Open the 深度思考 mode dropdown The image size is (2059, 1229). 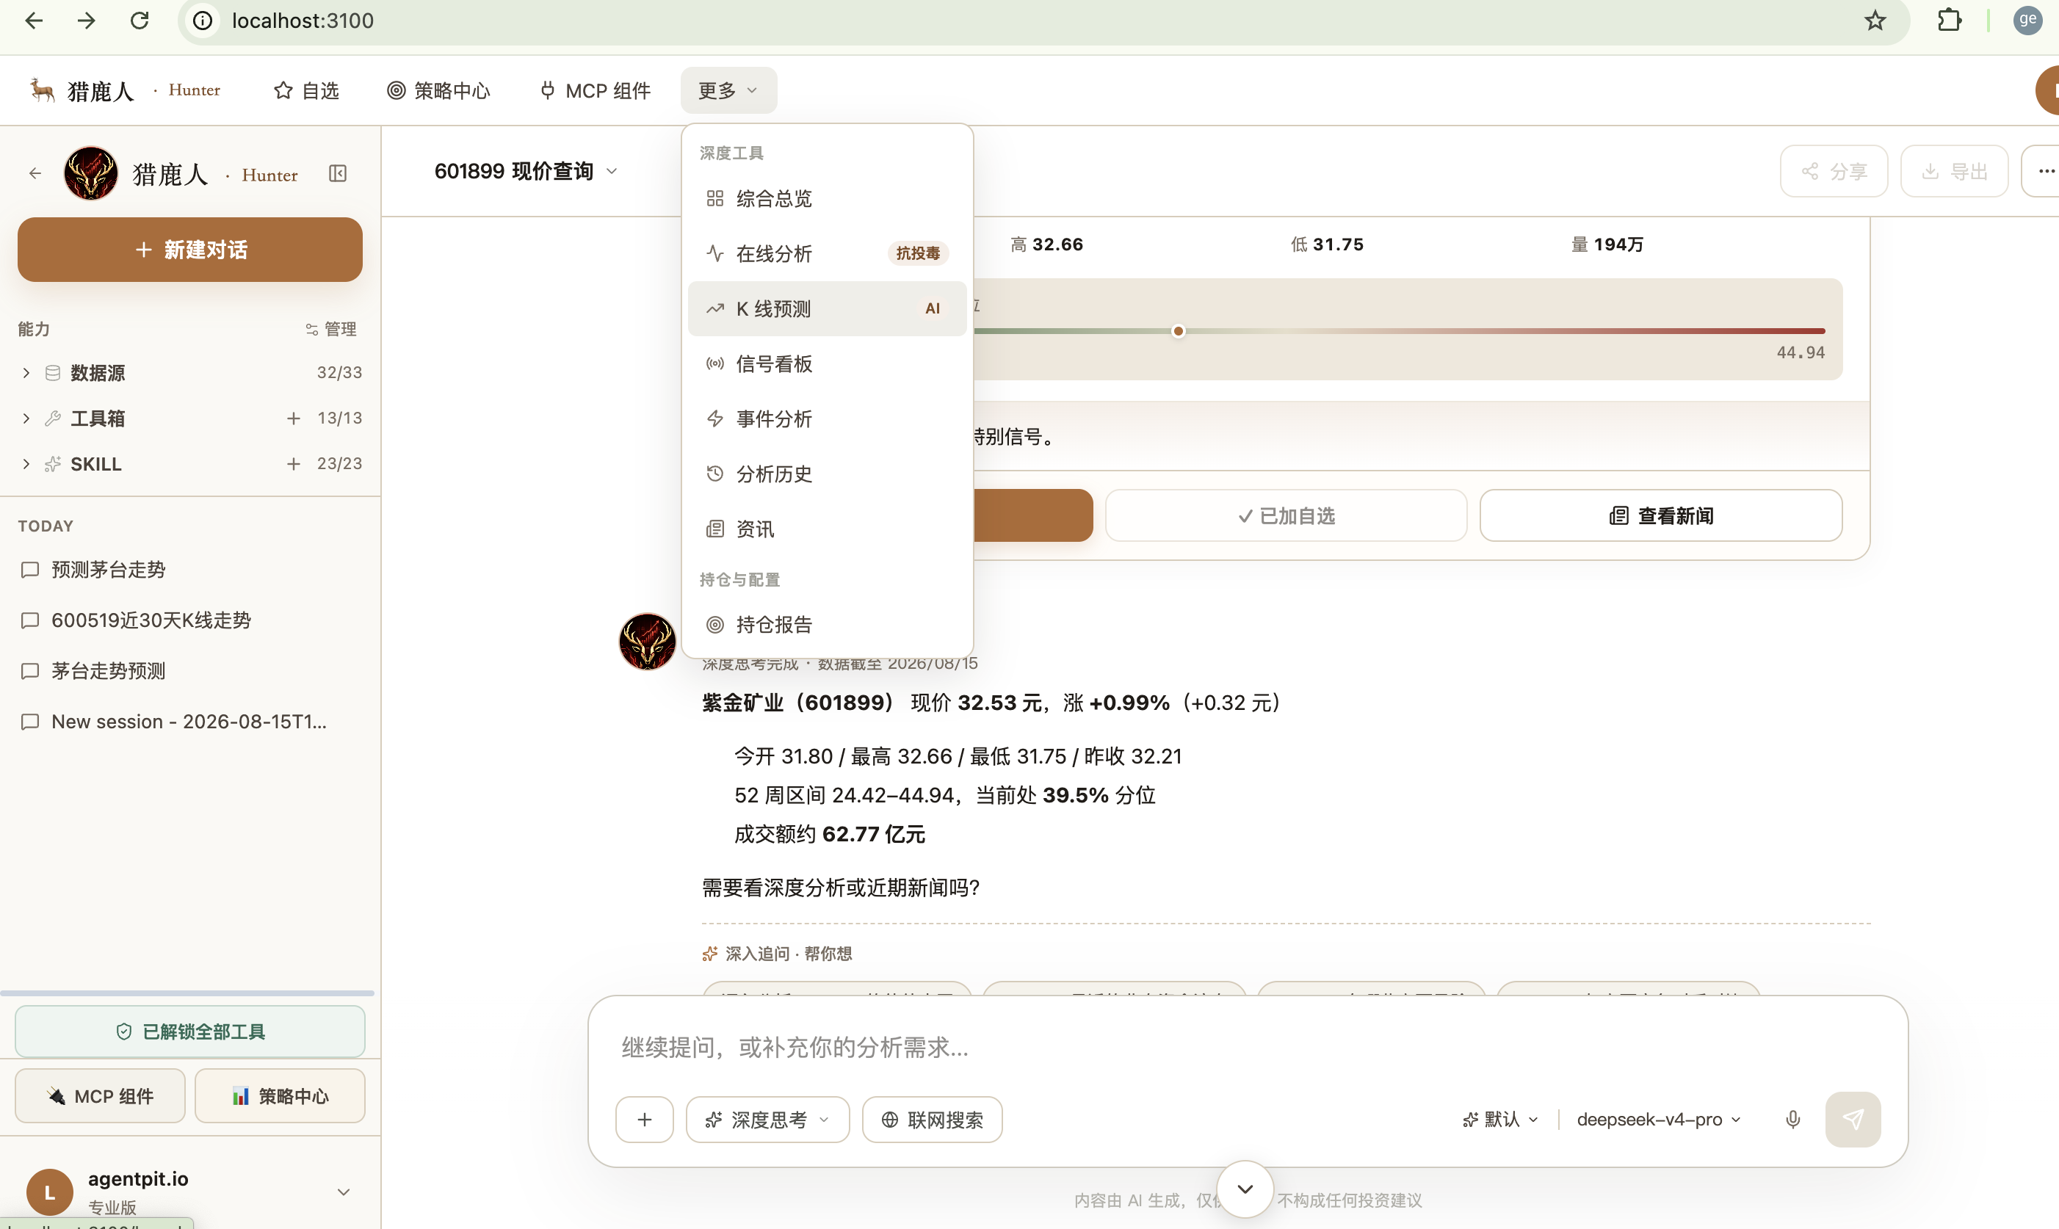767,1120
